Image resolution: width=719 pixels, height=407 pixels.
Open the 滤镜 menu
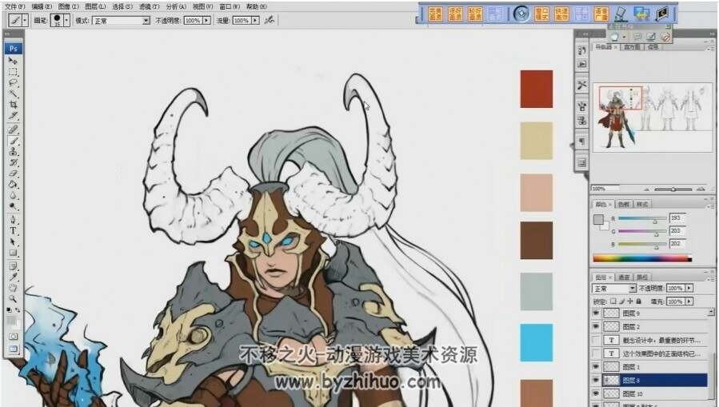coord(149,6)
